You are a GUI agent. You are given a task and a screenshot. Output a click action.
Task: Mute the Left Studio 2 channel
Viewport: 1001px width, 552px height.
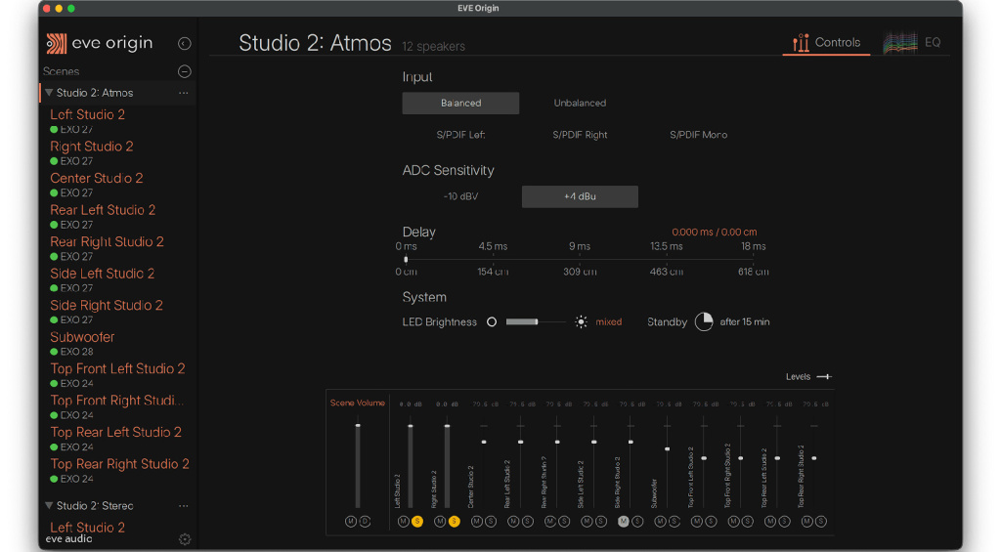tap(403, 522)
